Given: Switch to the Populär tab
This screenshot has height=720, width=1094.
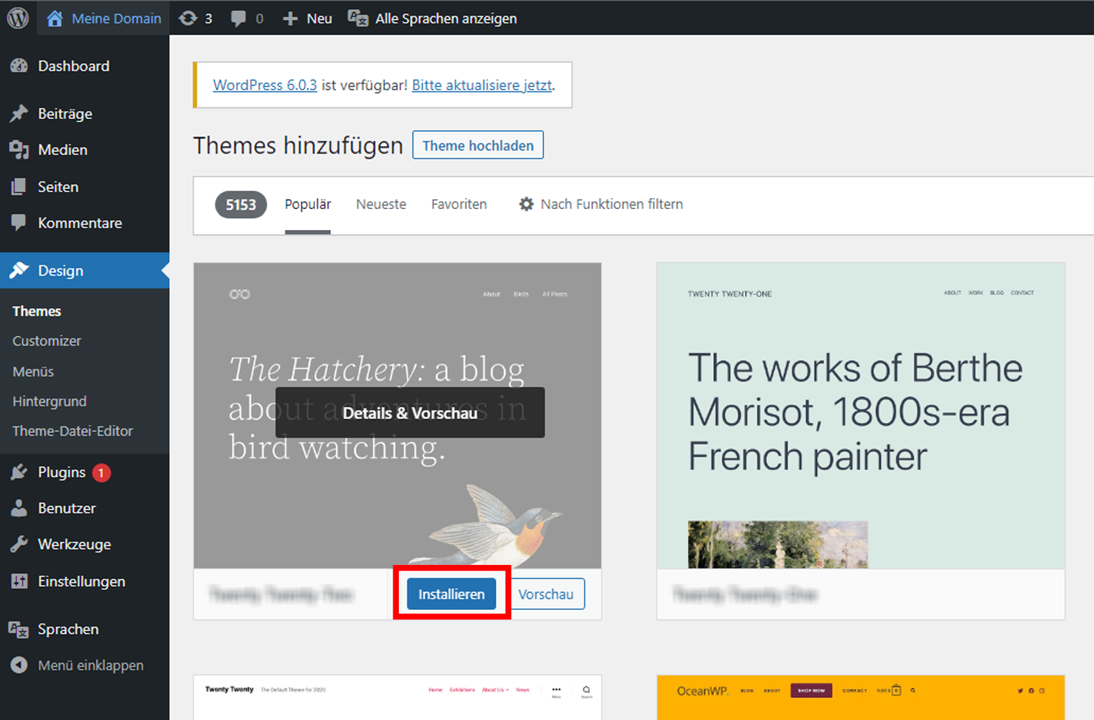Looking at the screenshot, I should pyautogui.click(x=307, y=205).
